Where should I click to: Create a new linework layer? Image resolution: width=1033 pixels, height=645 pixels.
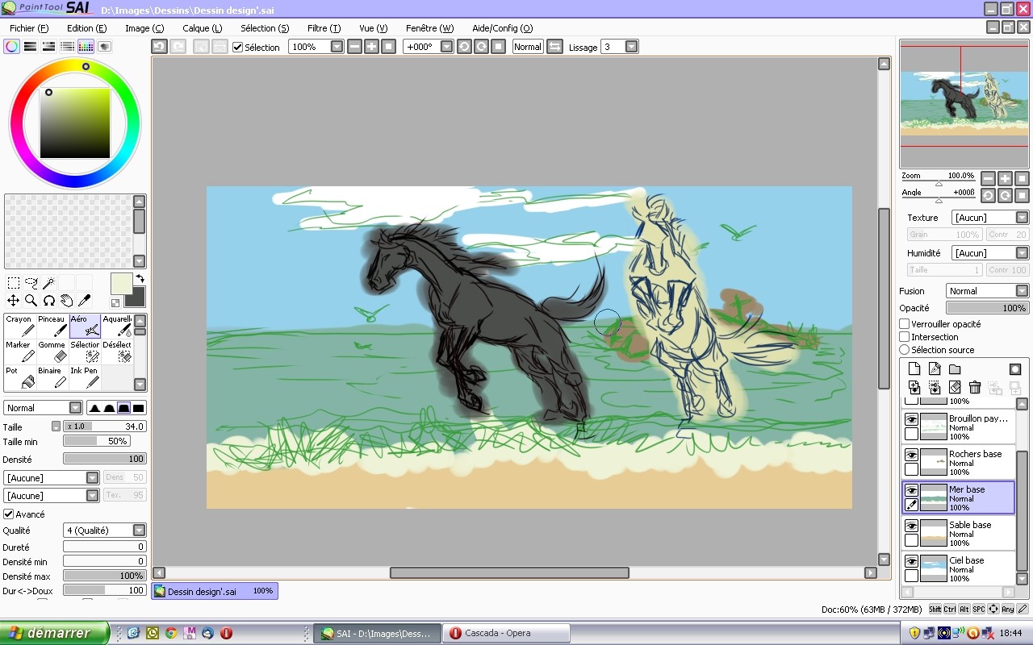pos(935,369)
